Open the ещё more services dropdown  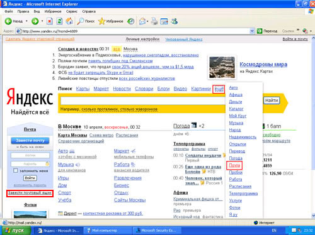219,89
